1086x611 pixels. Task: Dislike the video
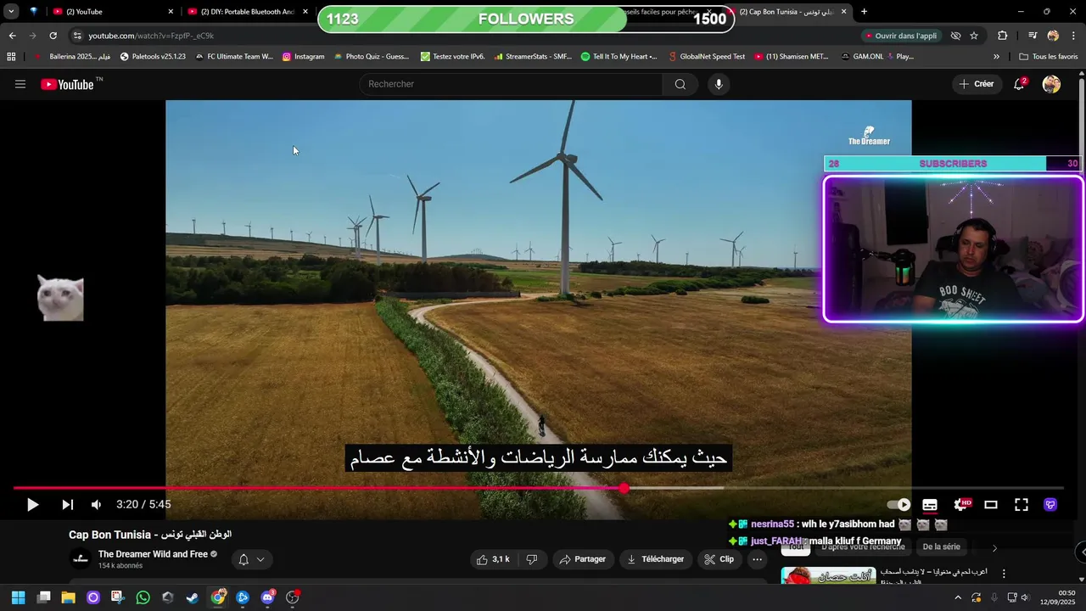532,559
